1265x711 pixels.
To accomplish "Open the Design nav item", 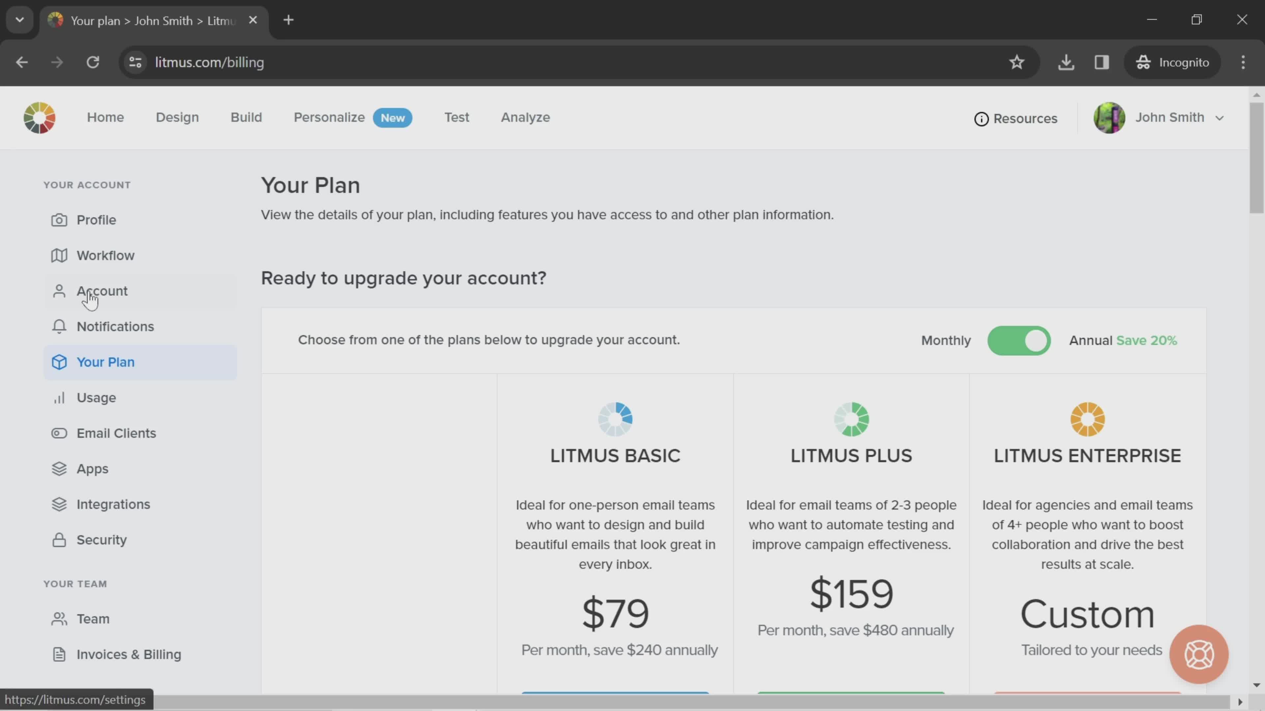I will point(177,117).
